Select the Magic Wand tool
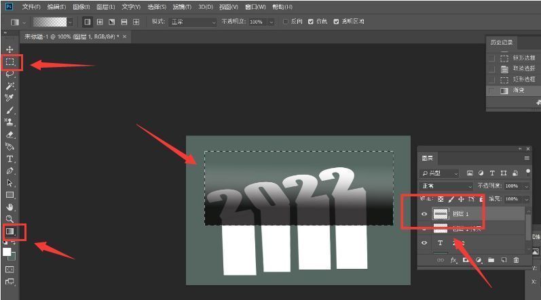This screenshot has height=300, width=541. 10,85
